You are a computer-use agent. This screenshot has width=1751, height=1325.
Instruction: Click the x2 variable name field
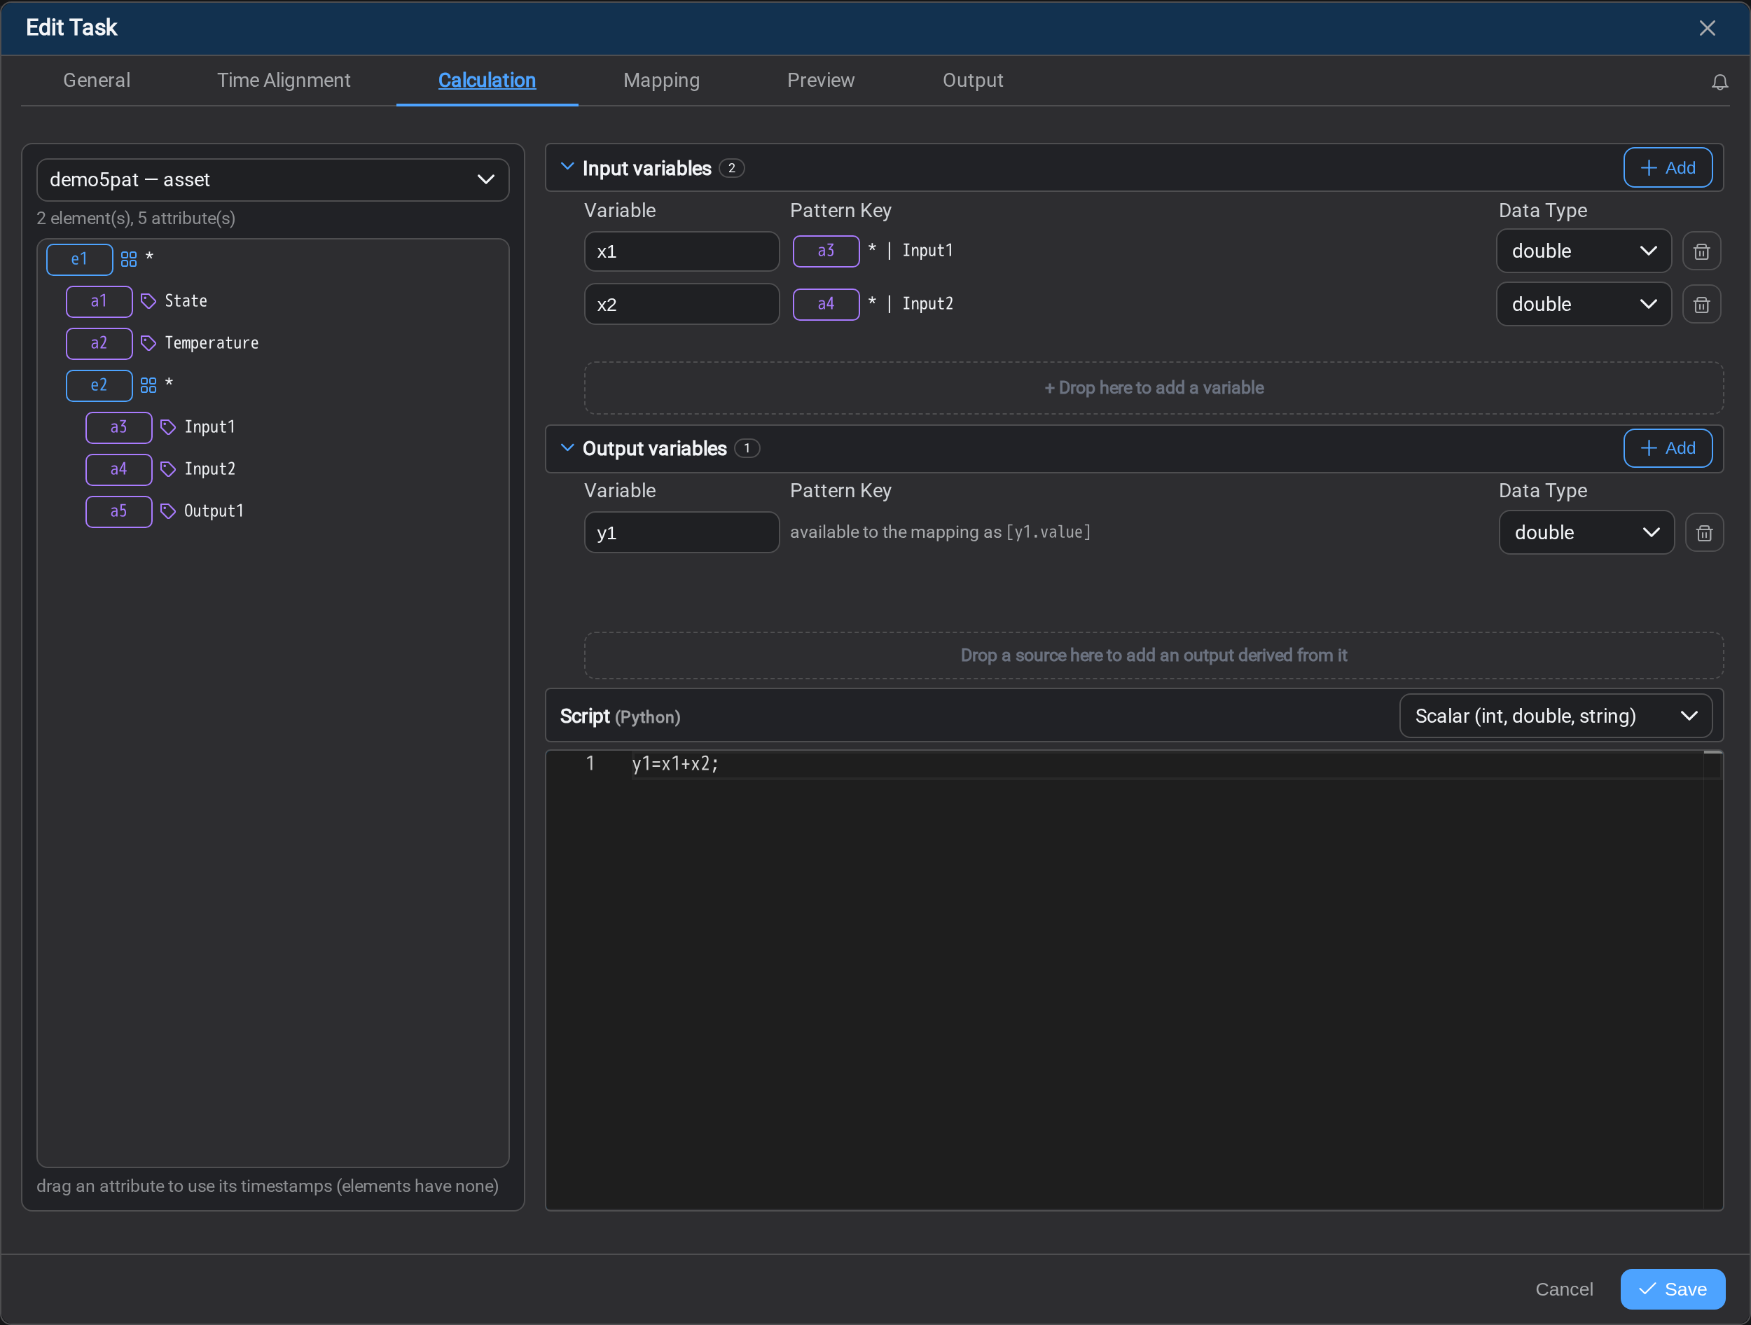681,305
